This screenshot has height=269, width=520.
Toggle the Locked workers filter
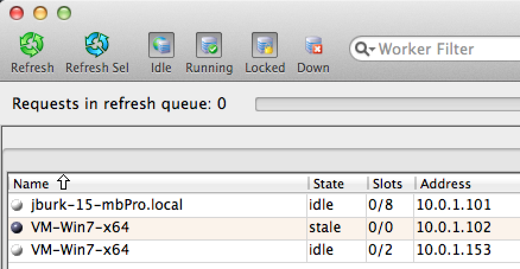tap(265, 45)
